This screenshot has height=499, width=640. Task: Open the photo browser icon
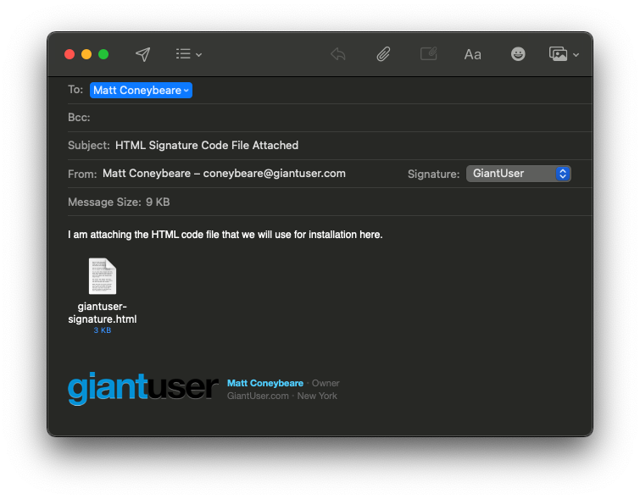tap(558, 54)
